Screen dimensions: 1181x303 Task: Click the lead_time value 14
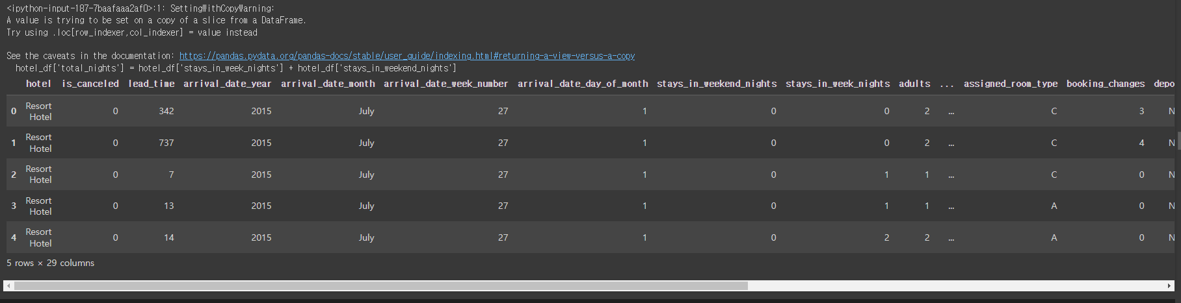pyautogui.click(x=169, y=237)
